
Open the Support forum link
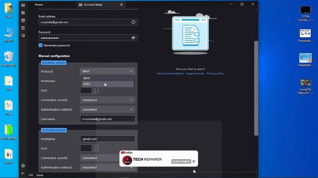195,74
